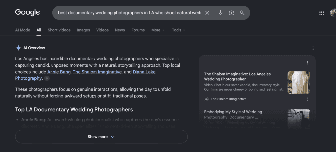This screenshot has height=152, width=336.
Task: Click The Shalom Imaginative site favicon
Action: 206,99
